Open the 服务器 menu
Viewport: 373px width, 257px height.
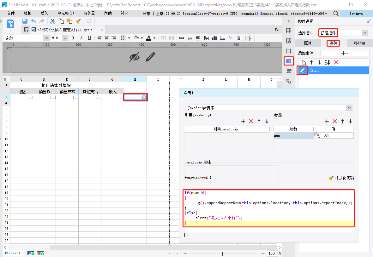click(x=89, y=13)
